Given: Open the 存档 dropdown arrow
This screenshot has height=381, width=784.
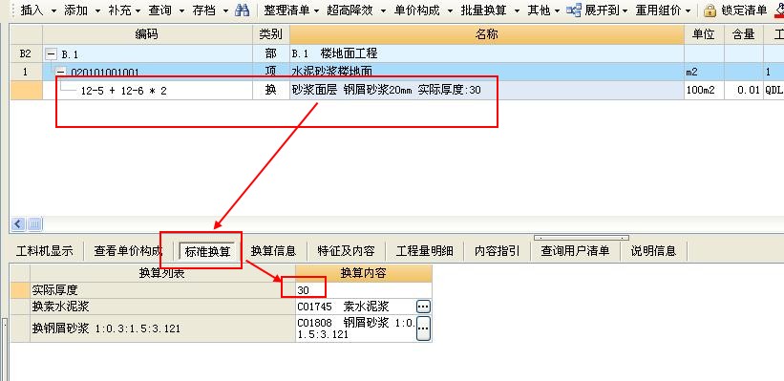Looking at the screenshot, I should pyautogui.click(x=226, y=11).
